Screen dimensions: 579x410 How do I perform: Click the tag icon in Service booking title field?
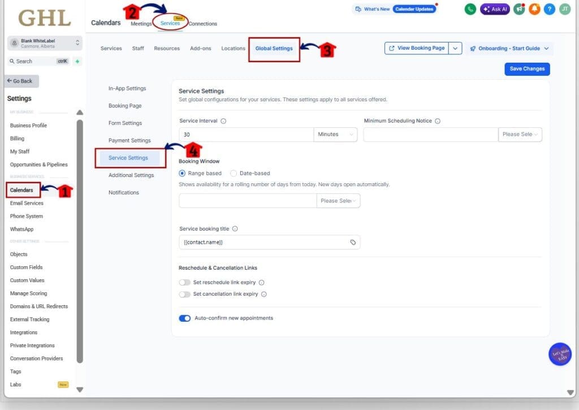click(353, 241)
